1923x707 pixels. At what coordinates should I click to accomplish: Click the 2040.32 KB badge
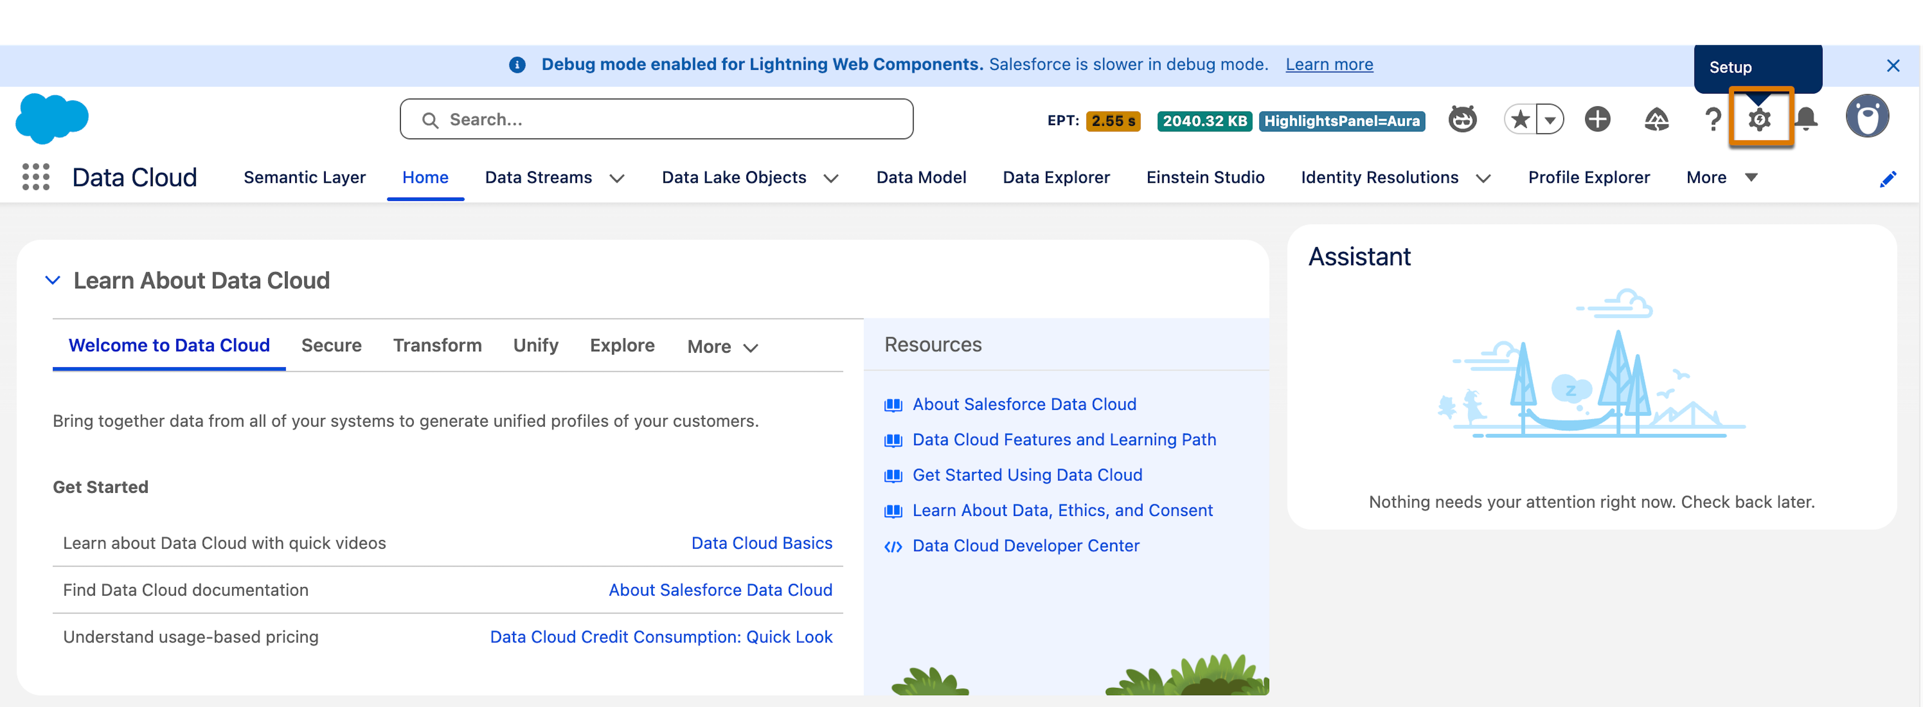(1205, 120)
